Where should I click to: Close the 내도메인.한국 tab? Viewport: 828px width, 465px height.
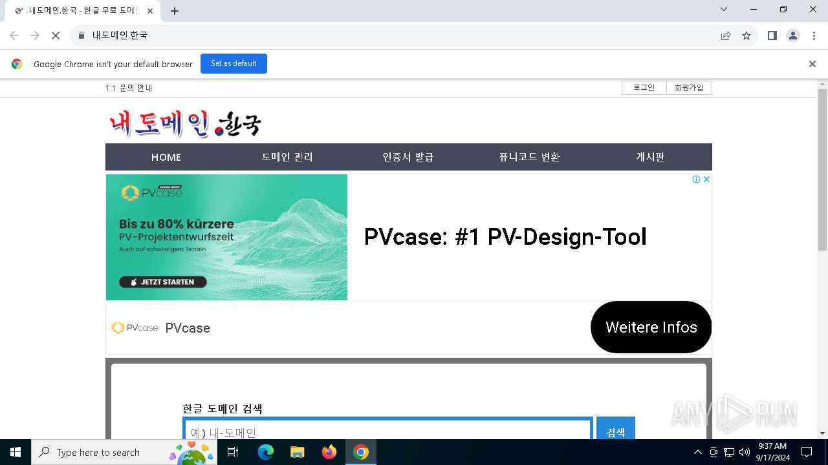150,11
